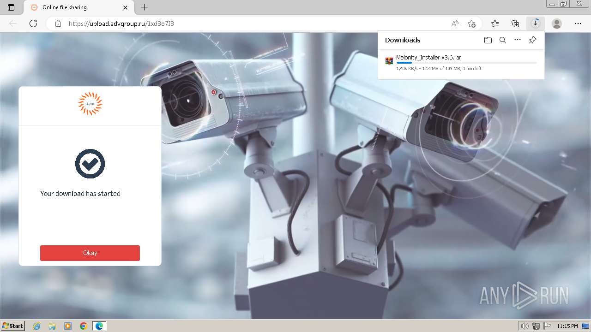Open the Collections panel

pos(515,24)
